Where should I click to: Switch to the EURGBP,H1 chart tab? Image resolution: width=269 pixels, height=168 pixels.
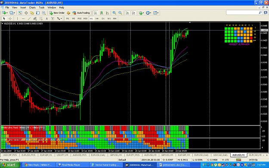point(46,155)
